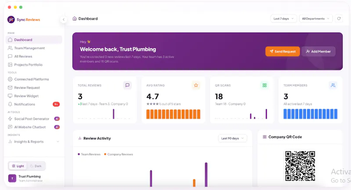Click the Avg Rating star icon
The width and height of the screenshot is (351, 190).
point(196,85)
